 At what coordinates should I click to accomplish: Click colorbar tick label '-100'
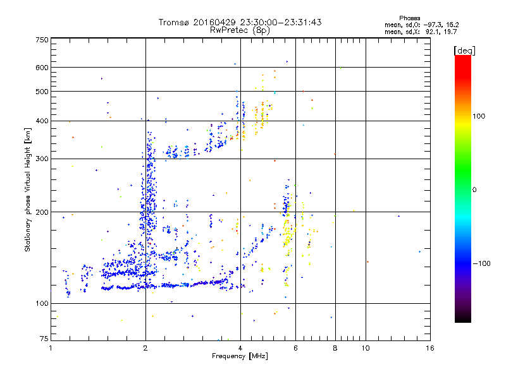[x=481, y=263]
